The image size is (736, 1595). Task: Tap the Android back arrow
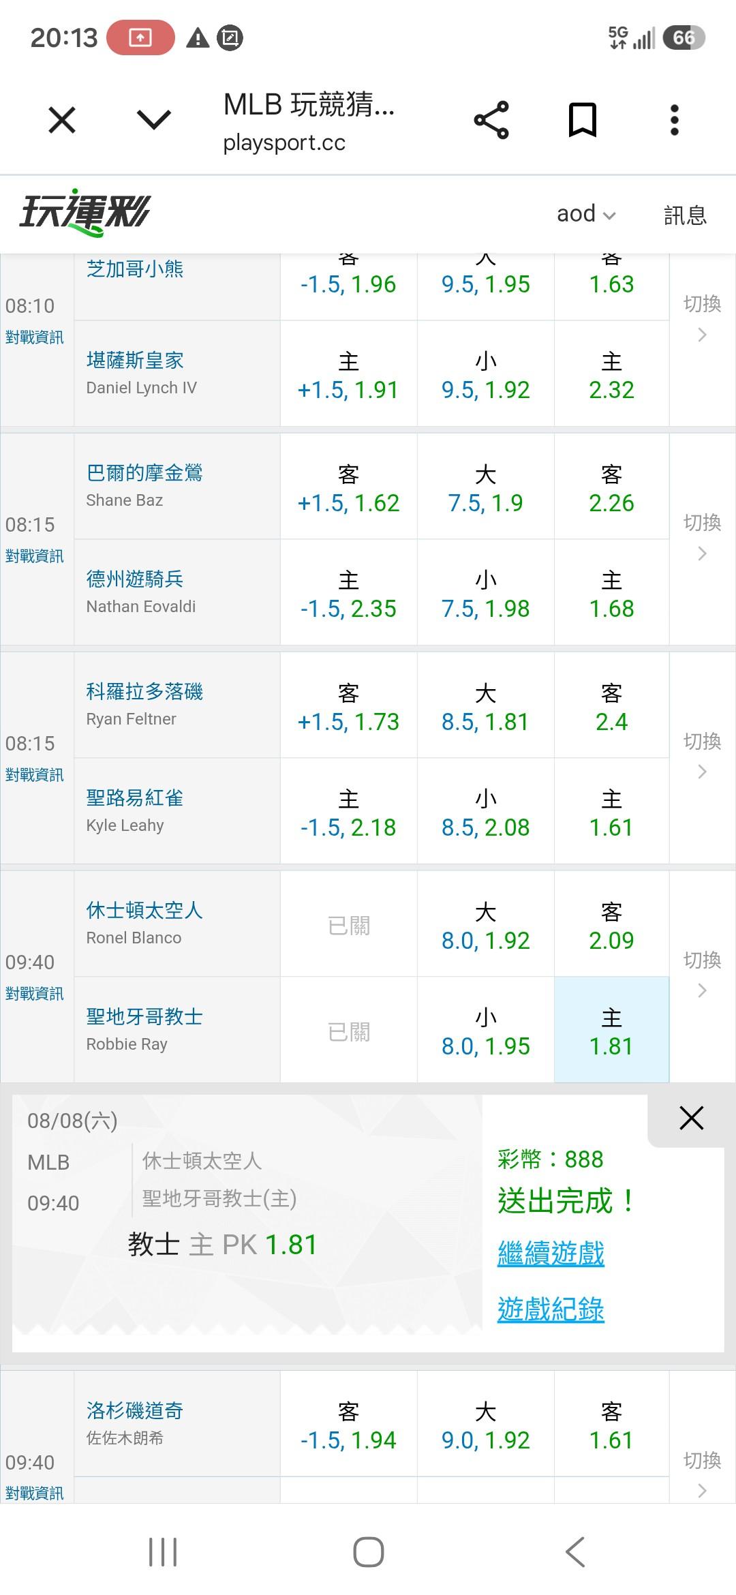[x=574, y=1552]
